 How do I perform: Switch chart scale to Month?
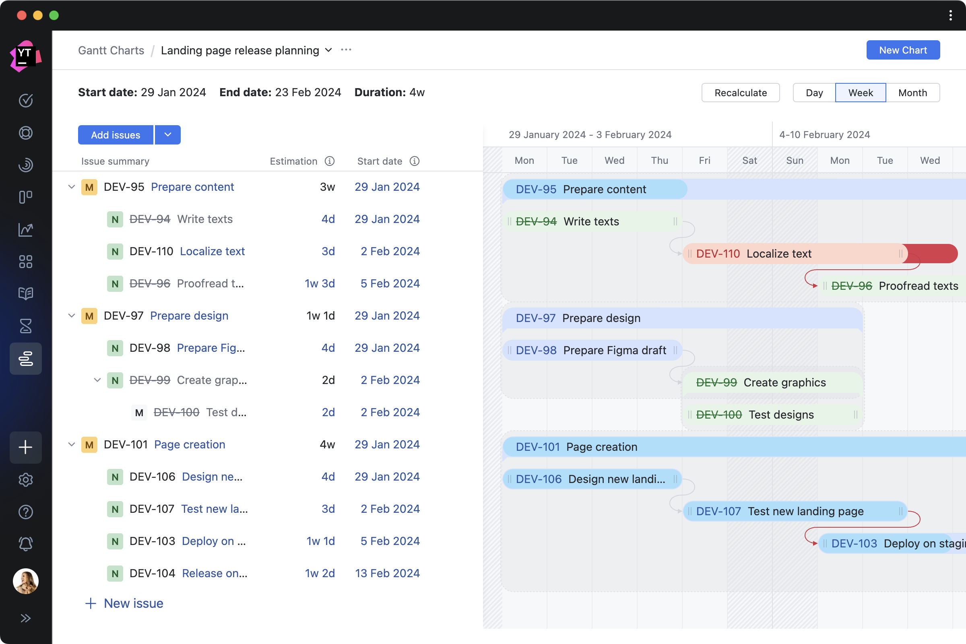(912, 93)
